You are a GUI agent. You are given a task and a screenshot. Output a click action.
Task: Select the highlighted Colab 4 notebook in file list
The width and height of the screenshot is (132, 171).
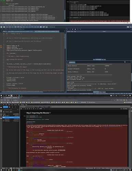coord(11,117)
